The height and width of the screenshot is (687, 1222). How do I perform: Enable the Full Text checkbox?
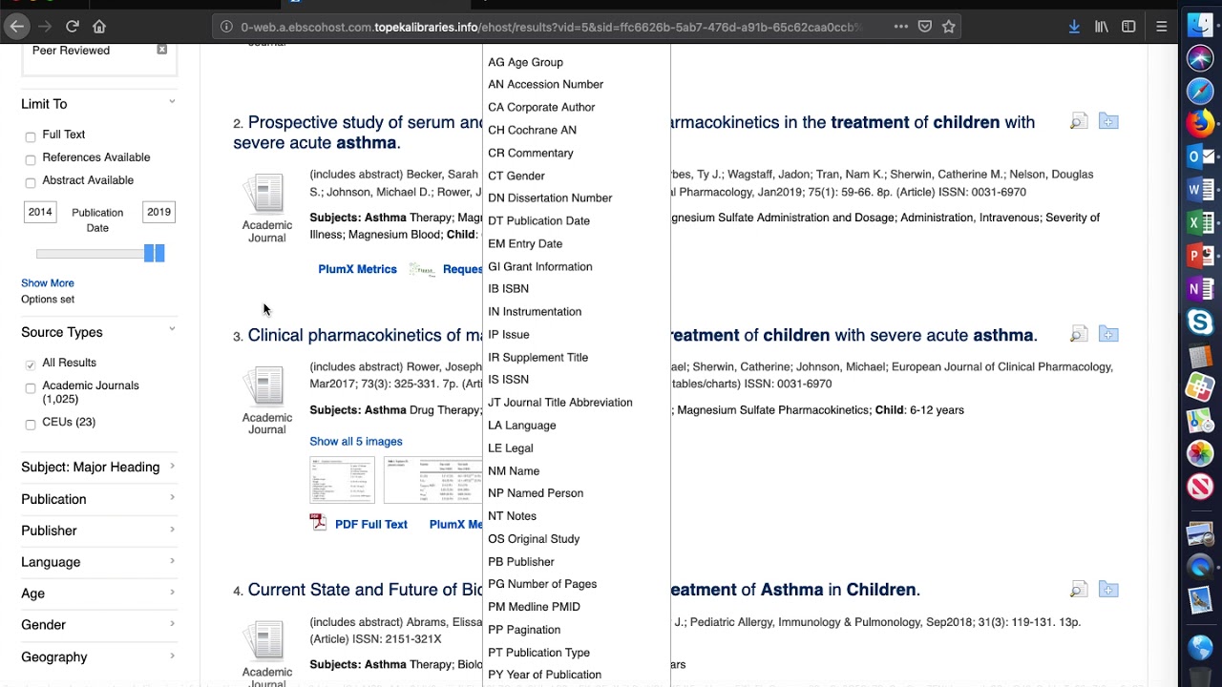[x=31, y=136]
